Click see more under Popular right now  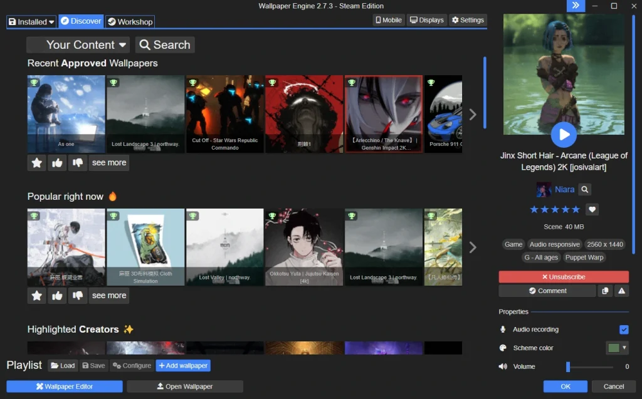[x=109, y=296]
